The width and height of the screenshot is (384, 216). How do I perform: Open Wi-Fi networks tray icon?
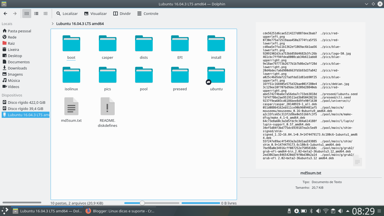click(x=326, y=211)
